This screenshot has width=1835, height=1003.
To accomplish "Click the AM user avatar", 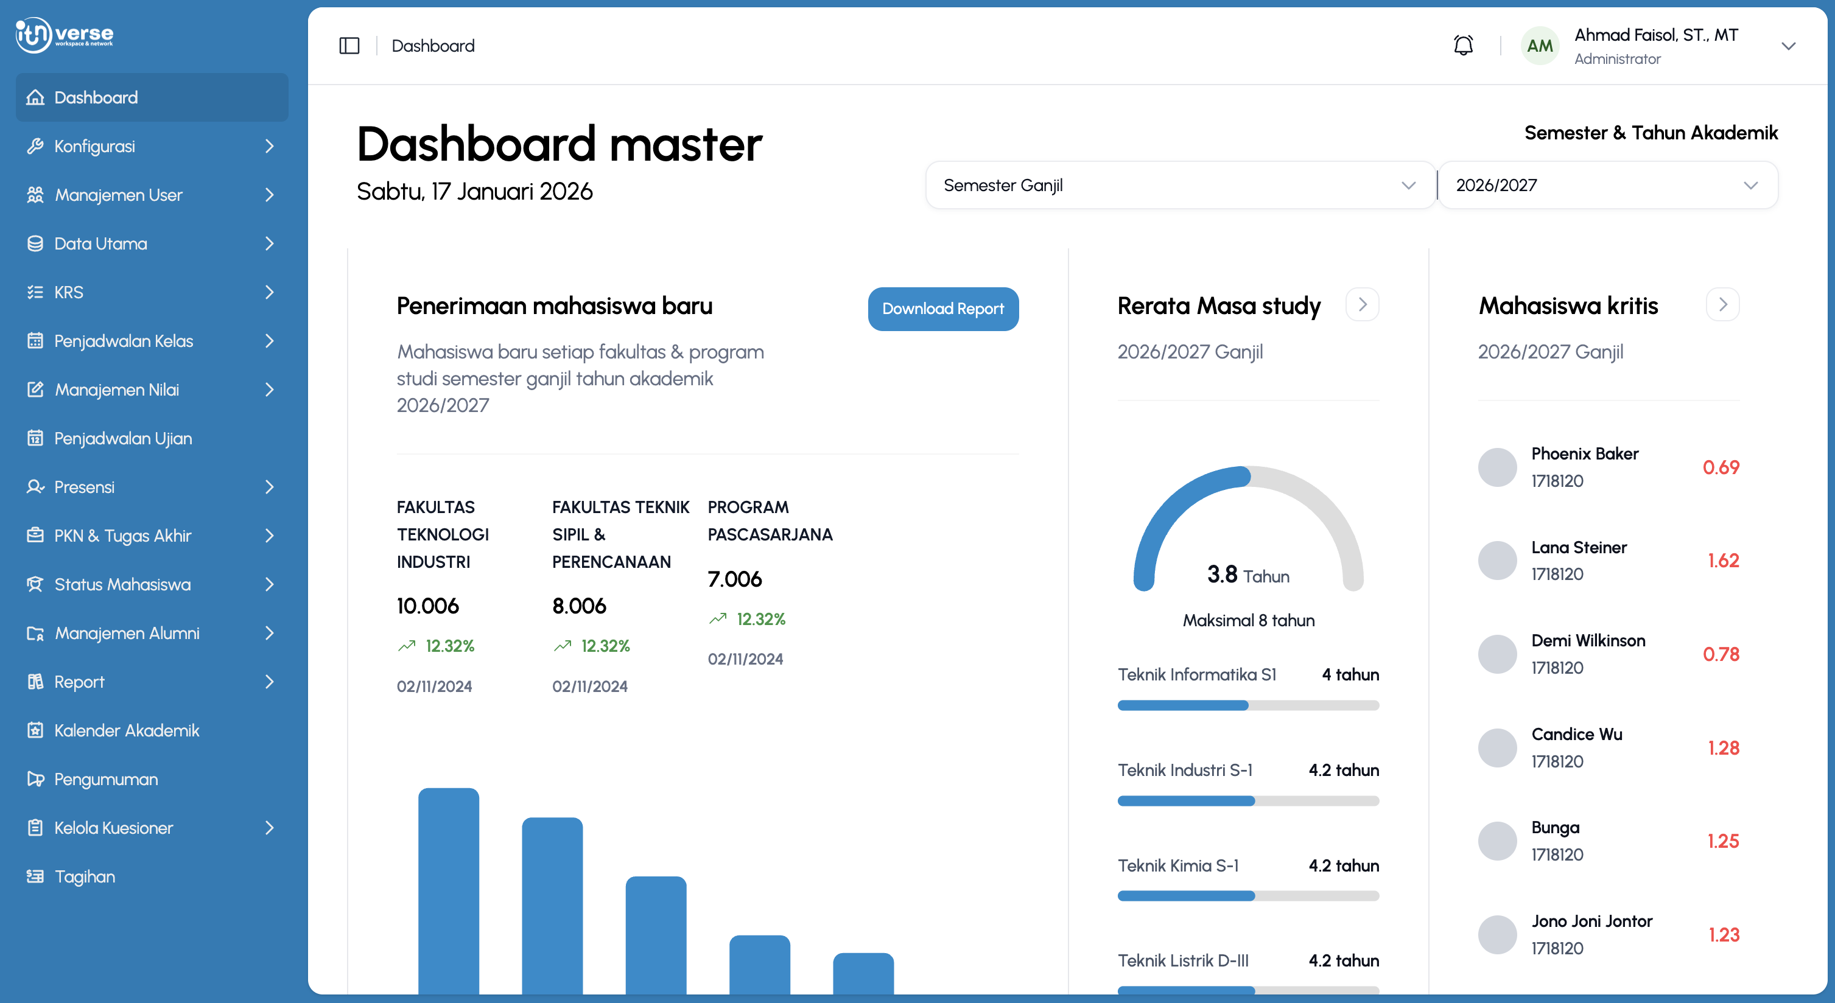I will [x=1539, y=46].
